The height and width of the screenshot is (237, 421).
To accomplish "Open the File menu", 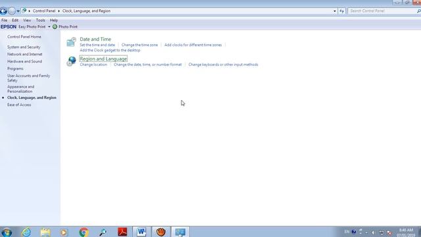I will (x=5, y=20).
